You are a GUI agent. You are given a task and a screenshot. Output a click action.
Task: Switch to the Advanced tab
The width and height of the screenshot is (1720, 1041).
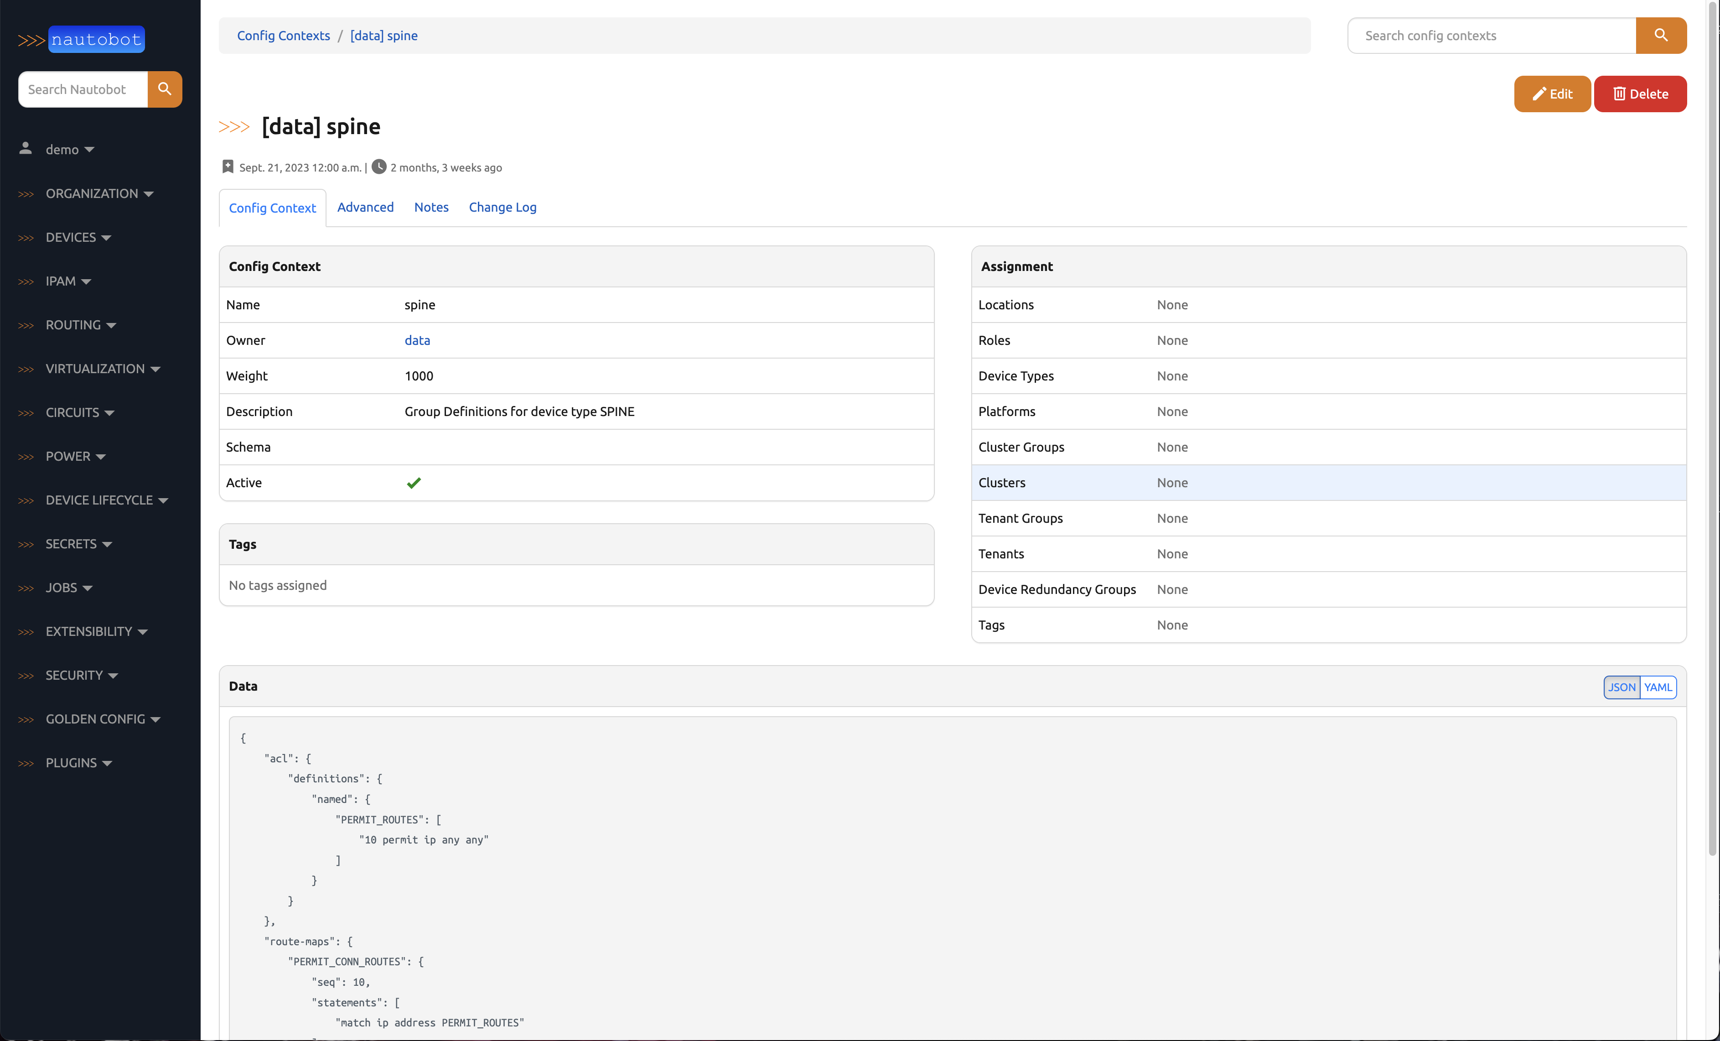[365, 208]
